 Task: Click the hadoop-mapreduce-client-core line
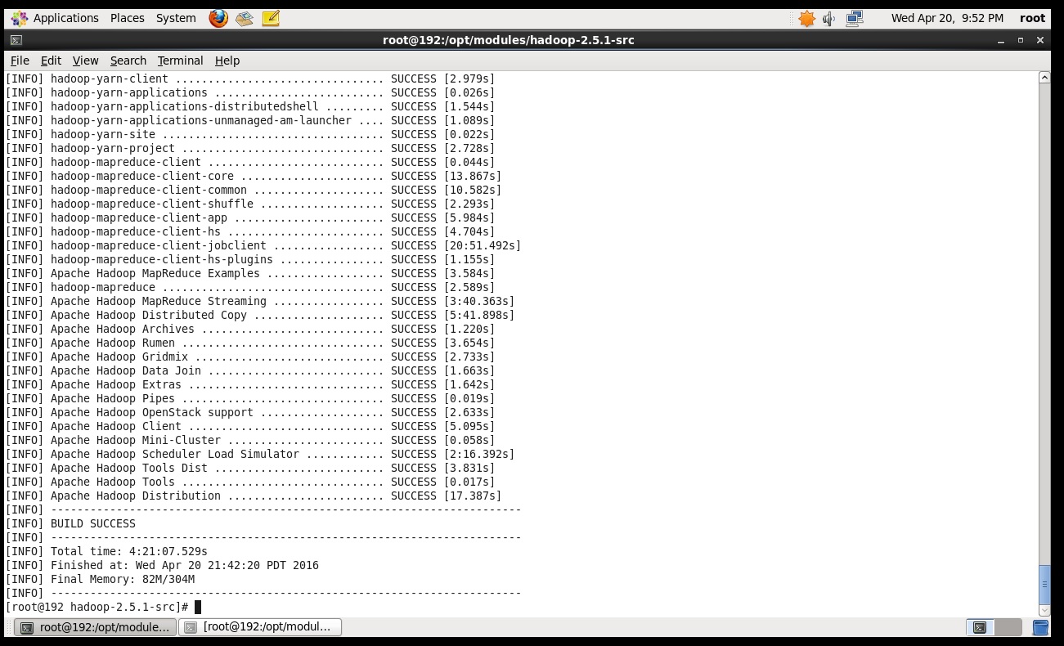(254, 176)
